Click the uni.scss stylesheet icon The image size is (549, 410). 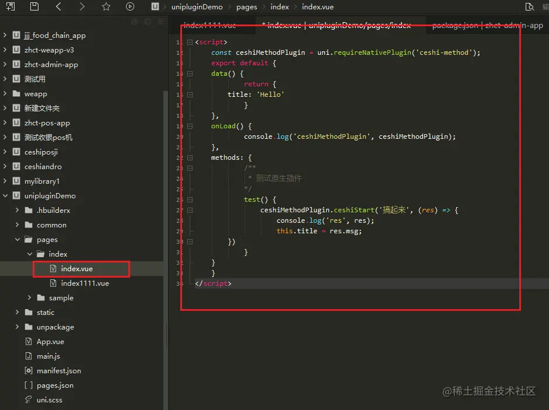pos(29,400)
